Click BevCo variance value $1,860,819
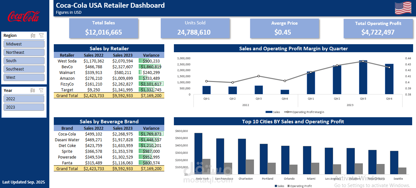416x188 pixels. pos(151,67)
